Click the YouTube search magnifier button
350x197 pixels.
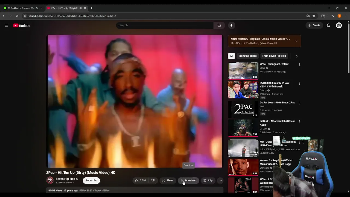click(219, 25)
